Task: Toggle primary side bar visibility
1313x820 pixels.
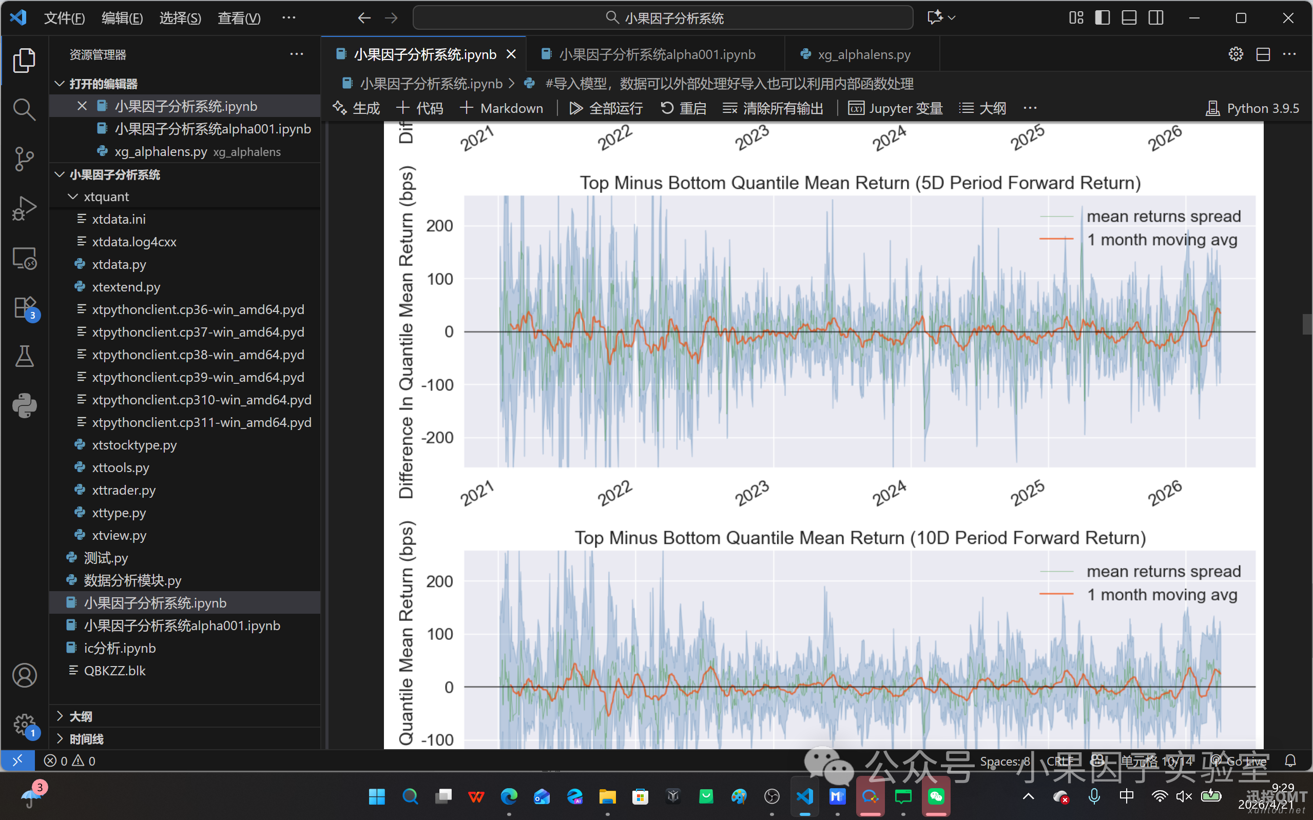Action: (x=1102, y=18)
